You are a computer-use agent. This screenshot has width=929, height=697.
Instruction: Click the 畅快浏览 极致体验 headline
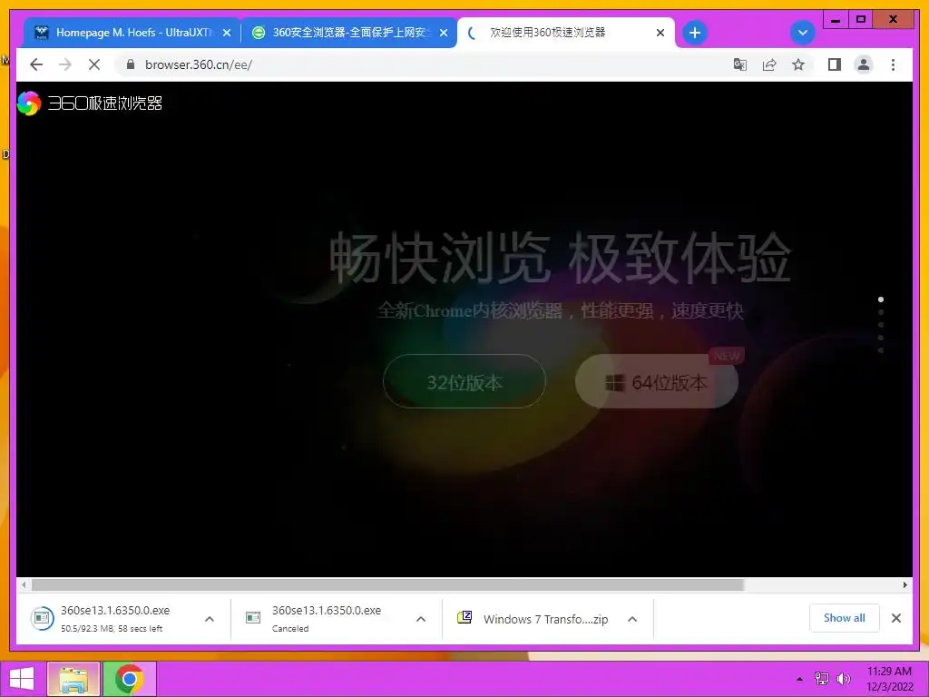560,259
